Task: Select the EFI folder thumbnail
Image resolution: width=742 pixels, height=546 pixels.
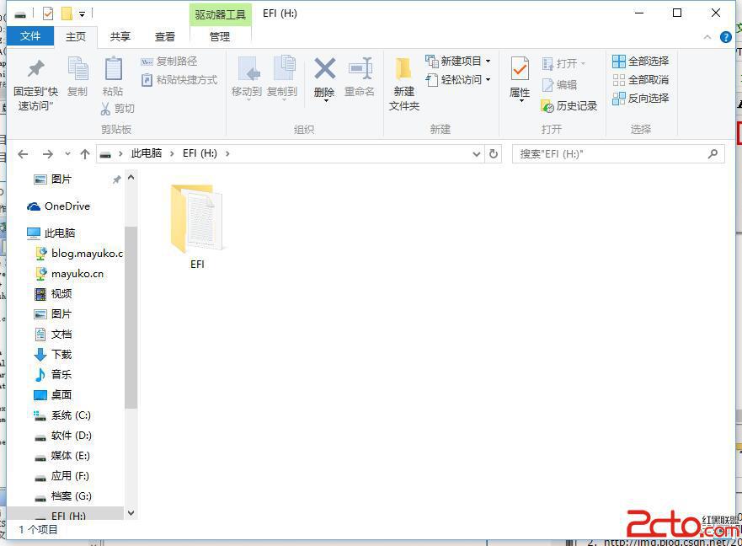Action: pos(197,219)
